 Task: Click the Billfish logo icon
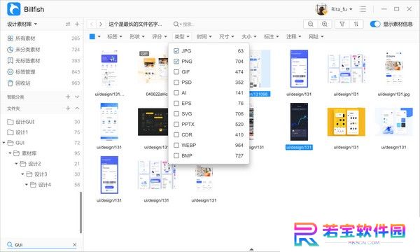tap(14, 9)
